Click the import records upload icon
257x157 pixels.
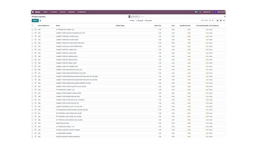point(41,20)
